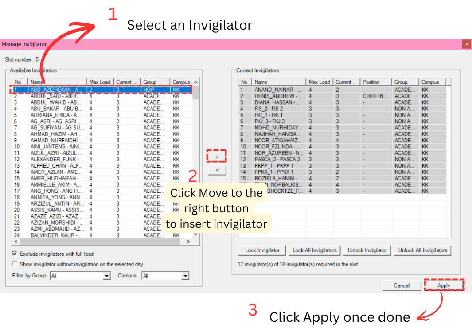Select AINI_JANTENG row in Available list
472x328 pixels.
pyautogui.click(x=102, y=147)
